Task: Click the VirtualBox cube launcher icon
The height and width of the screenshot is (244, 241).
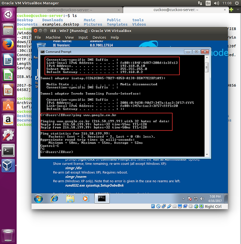Action: pyautogui.click(x=8, y=165)
